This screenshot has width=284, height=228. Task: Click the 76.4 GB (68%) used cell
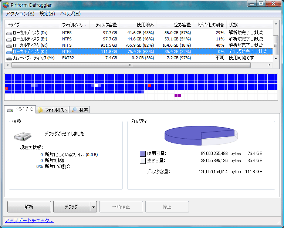(141, 52)
